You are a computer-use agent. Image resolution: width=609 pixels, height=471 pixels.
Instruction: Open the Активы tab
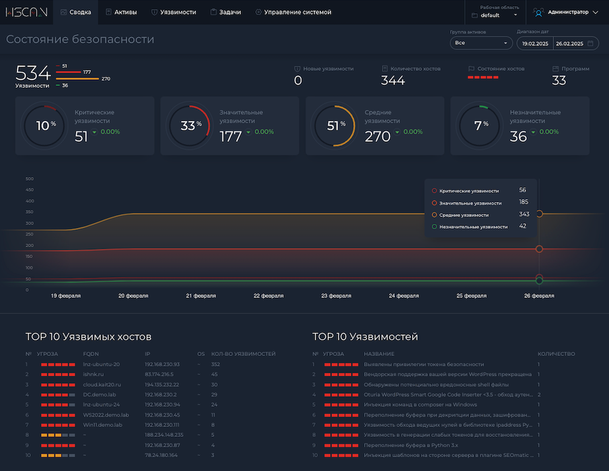(x=121, y=12)
